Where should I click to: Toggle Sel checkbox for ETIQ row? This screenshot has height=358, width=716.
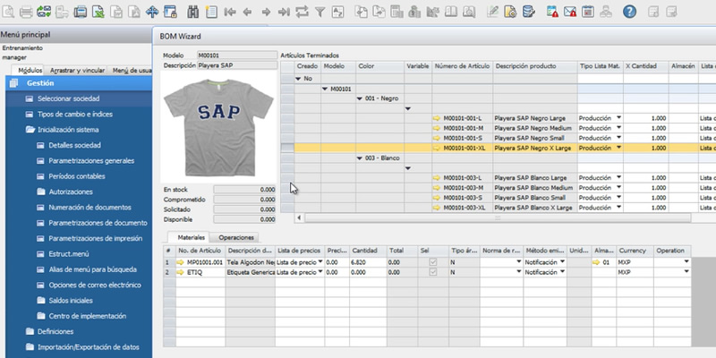pos(433,271)
